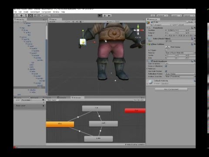Open the Window menu

pyautogui.click(x=56, y=12)
